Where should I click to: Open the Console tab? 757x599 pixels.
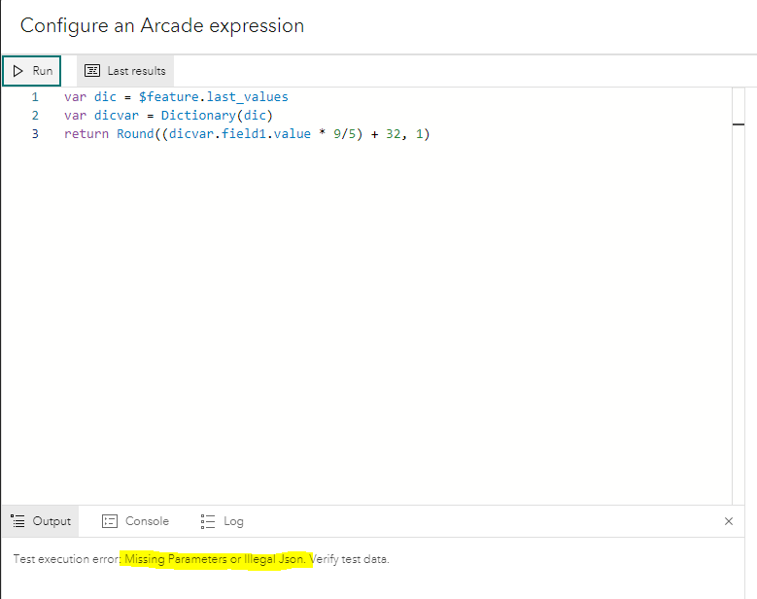(x=136, y=521)
